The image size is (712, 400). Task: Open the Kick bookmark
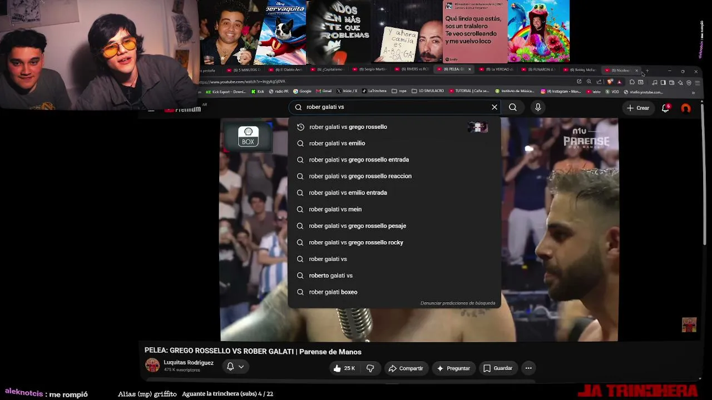tap(258, 91)
